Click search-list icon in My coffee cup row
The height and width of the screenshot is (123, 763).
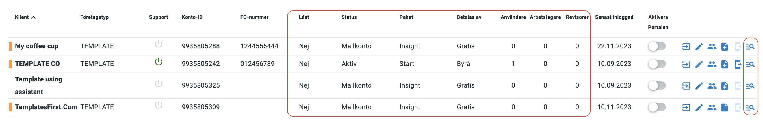(x=750, y=47)
